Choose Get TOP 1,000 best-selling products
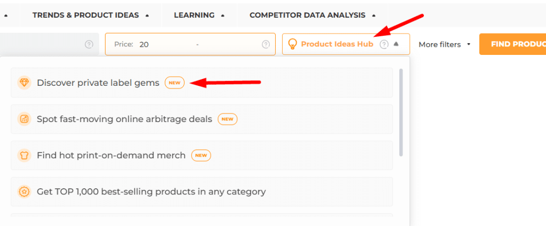The width and height of the screenshot is (546, 226). [x=202, y=191]
